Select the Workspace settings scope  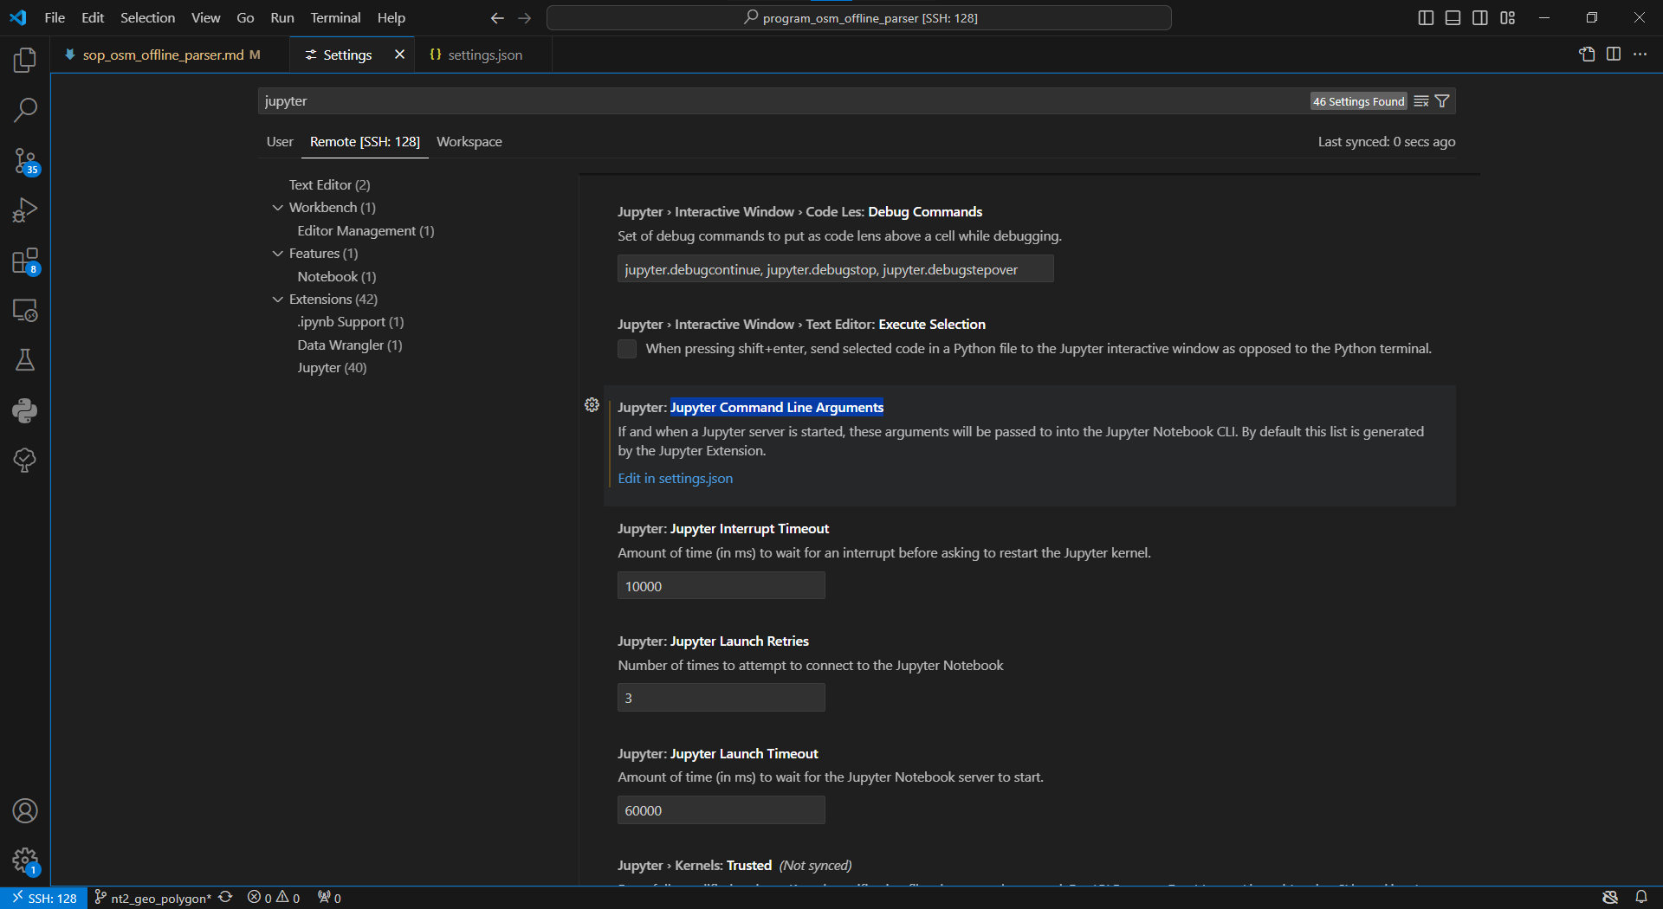pyautogui.click(x=469, y=142)
